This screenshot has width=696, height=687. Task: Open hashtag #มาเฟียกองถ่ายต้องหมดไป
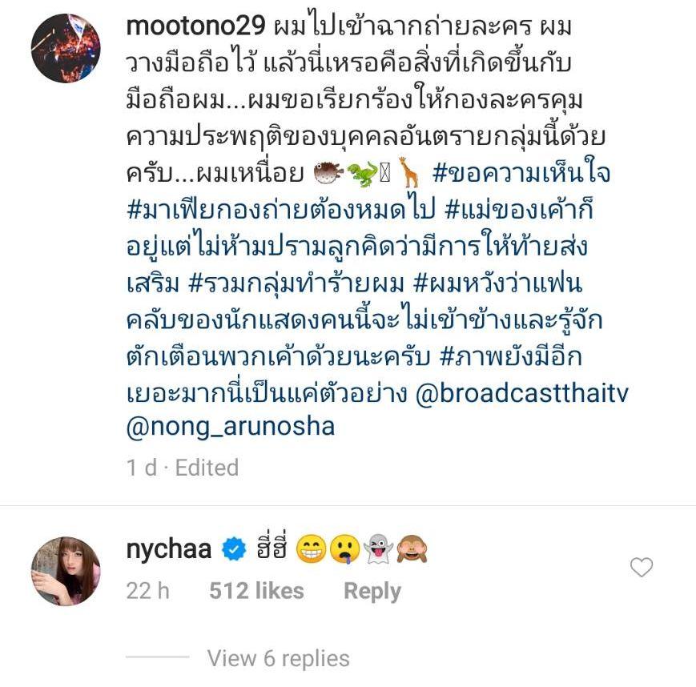click(x=281, y=209)
